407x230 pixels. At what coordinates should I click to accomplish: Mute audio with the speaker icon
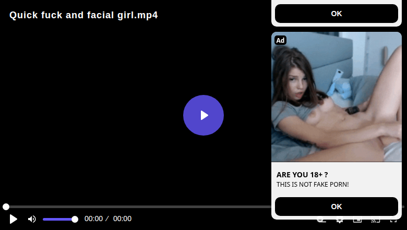(32, 219)
